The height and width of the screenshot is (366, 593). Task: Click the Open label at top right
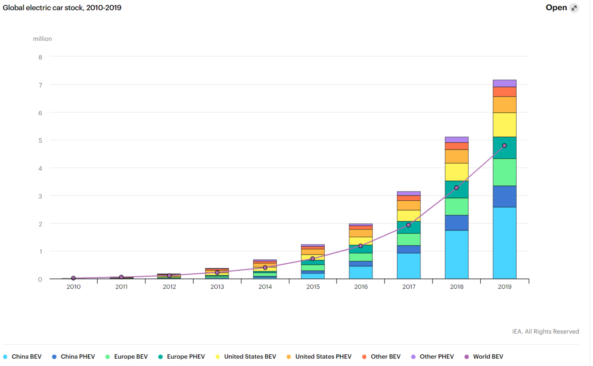[556, 8]
